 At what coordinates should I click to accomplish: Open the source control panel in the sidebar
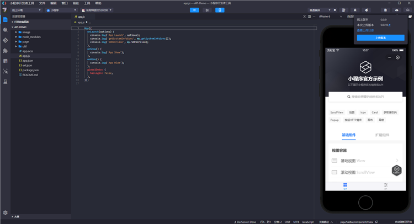5,40
